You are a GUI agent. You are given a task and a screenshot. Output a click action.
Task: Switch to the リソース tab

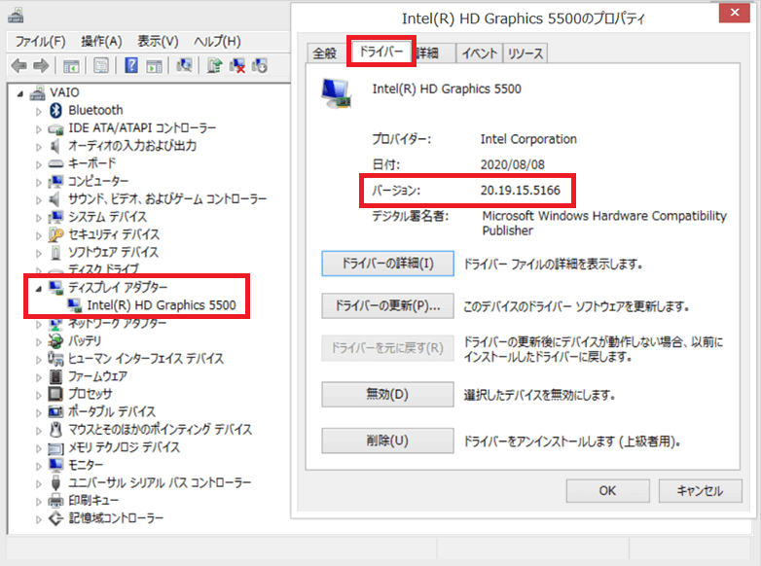click(x=525, y=53)
